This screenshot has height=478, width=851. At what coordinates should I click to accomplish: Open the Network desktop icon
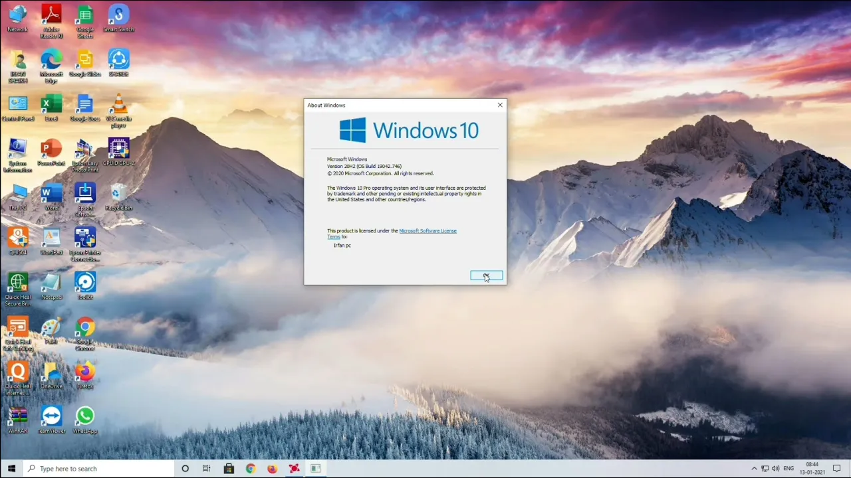pyautogui.click(x=17, y=19)
